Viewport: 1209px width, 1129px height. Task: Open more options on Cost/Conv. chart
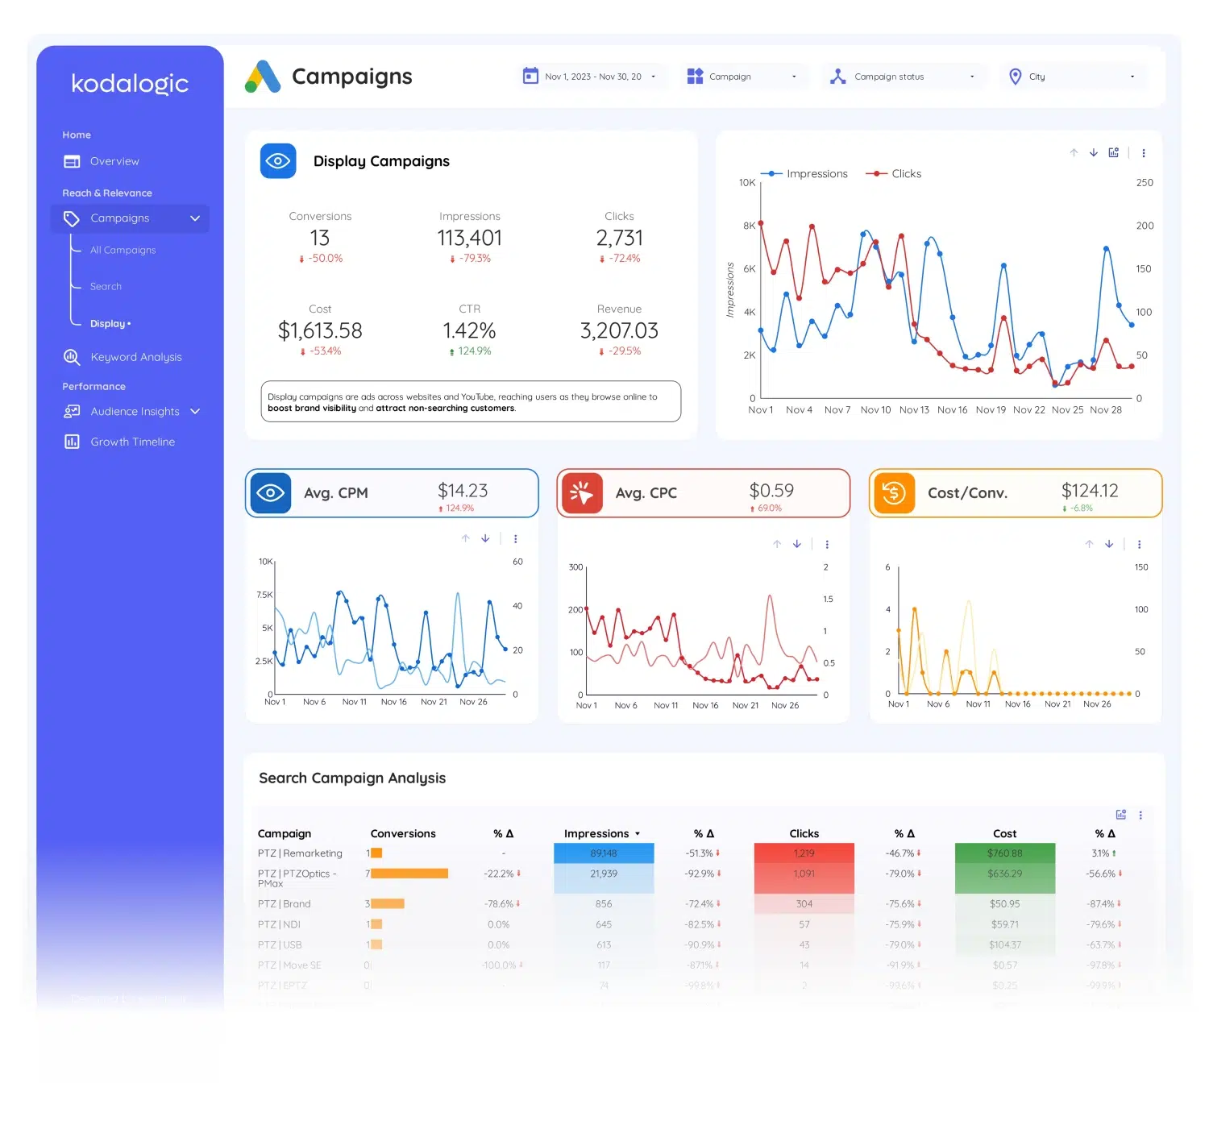tap(1139, 545)
